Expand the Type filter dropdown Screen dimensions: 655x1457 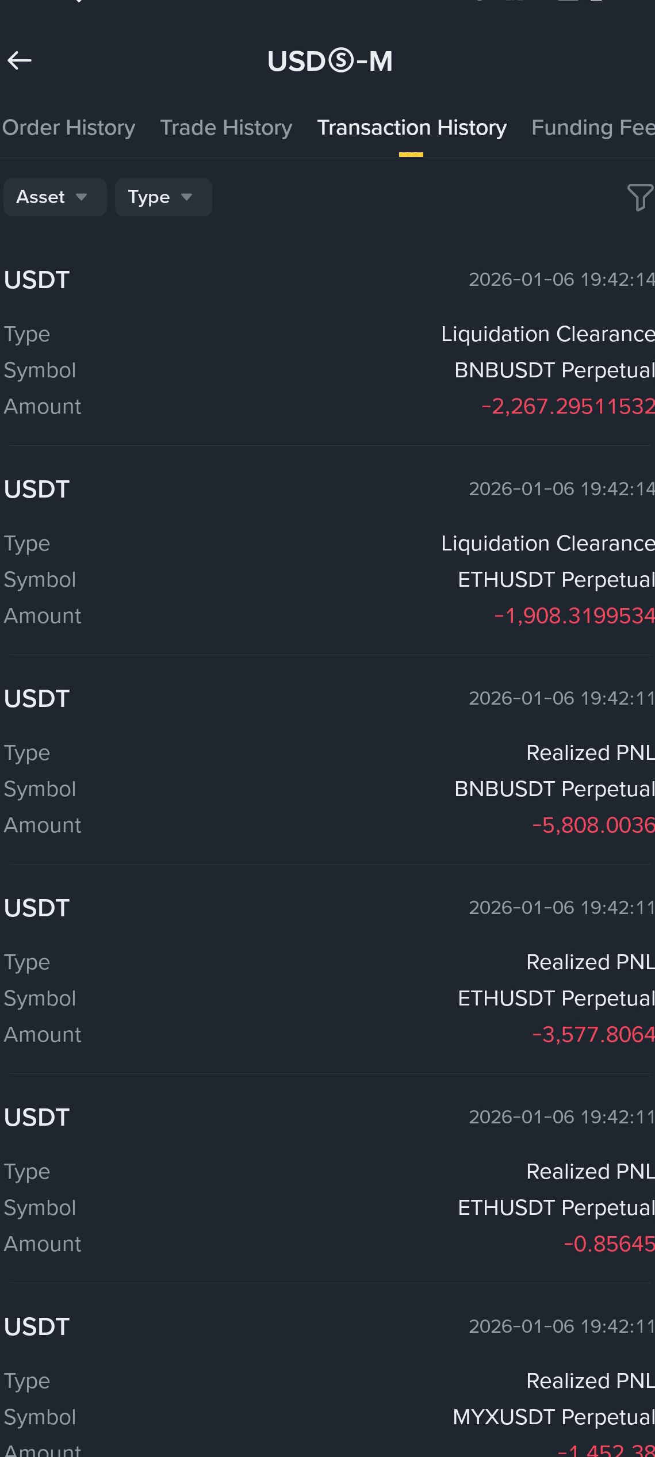point(163,197)
